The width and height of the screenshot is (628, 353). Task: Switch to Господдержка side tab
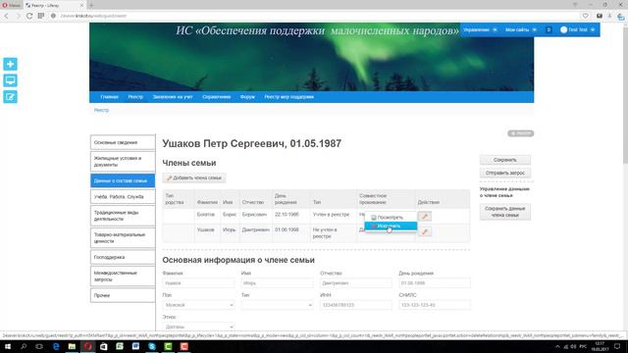[123, 257]
